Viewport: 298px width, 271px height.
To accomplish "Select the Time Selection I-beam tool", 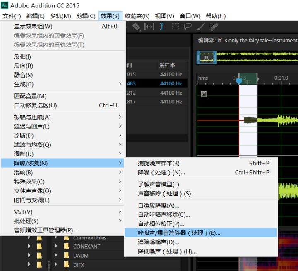I will click(162, 27).
